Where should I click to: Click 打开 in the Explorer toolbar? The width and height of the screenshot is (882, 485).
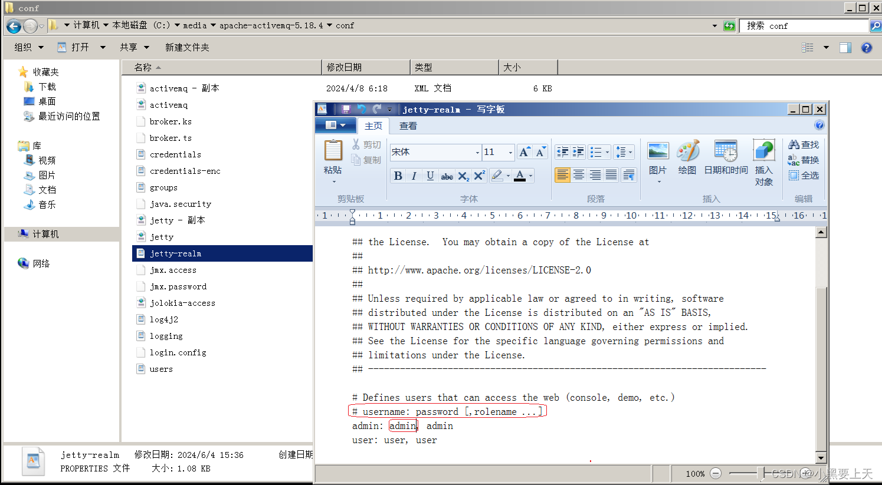click(x=80, y=48)
